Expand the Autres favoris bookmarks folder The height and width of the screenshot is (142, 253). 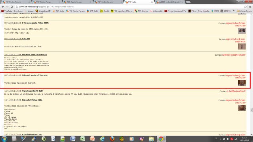point(244,11)
